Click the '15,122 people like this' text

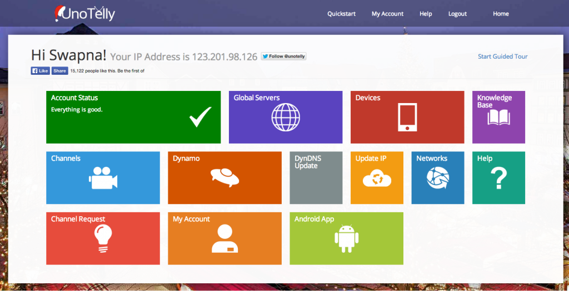[93, 71]
